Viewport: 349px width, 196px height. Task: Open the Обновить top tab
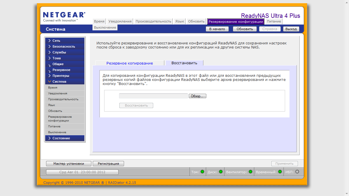[196, 21]
